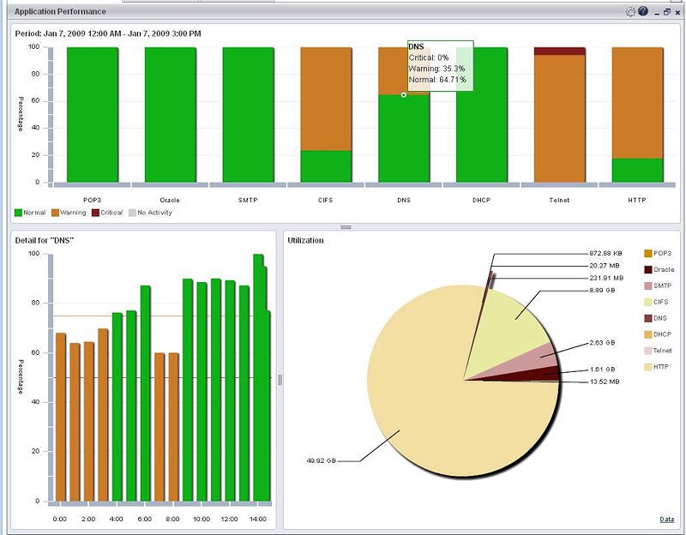686x535 pixels.
Task: Open the panel settings gear icon
Action: coord(630,12)
